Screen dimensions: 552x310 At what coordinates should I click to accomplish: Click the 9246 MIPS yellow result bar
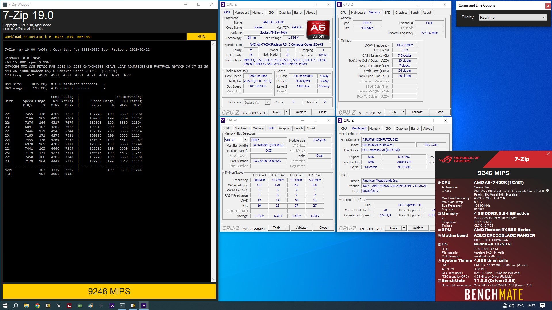(x=109, y=291)
